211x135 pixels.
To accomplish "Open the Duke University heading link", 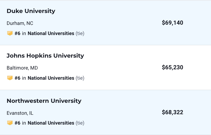I will [31, 11].
